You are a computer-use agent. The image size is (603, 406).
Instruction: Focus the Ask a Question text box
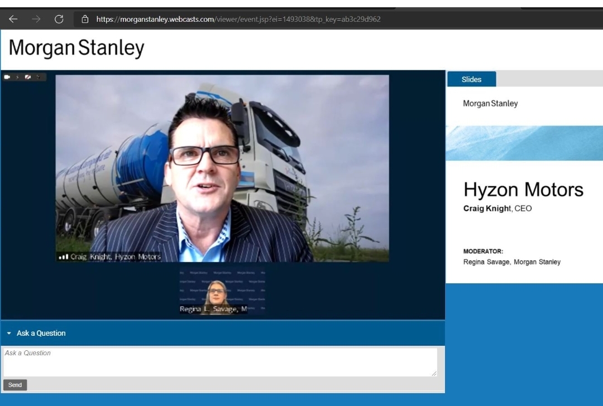pos(221,362)
